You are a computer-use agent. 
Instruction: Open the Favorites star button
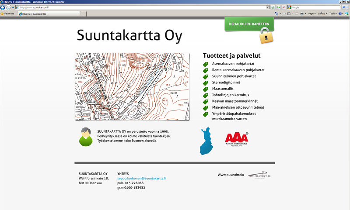7,14
